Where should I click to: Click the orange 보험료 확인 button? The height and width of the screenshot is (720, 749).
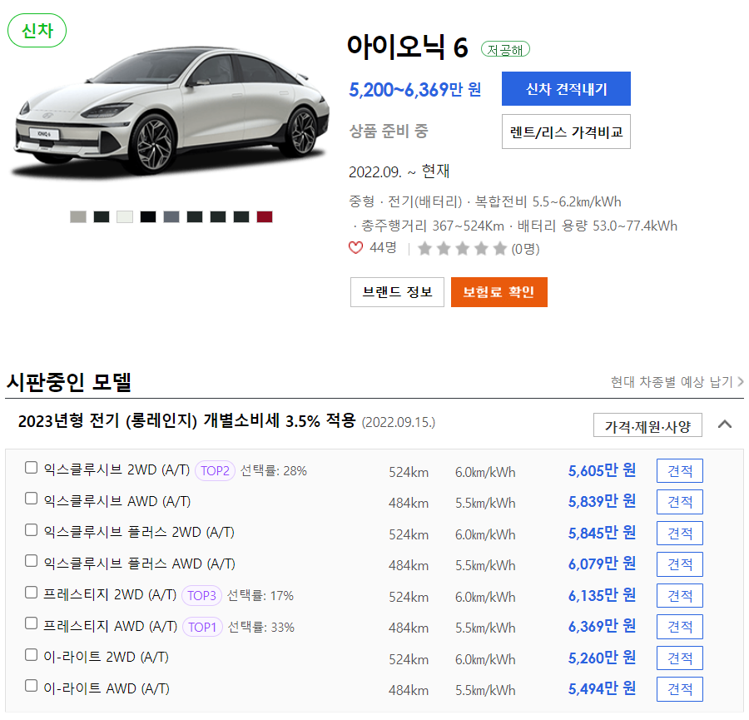(499, 292)
